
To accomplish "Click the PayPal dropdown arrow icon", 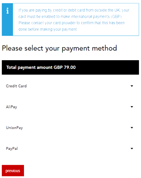I will (132, 148).
